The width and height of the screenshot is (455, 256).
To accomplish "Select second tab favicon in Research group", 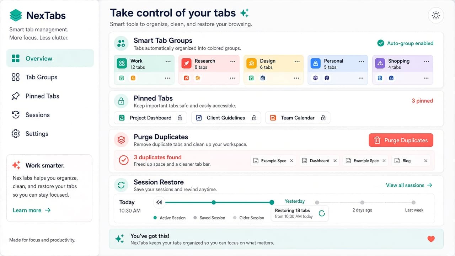I will (x=198, y=78).
